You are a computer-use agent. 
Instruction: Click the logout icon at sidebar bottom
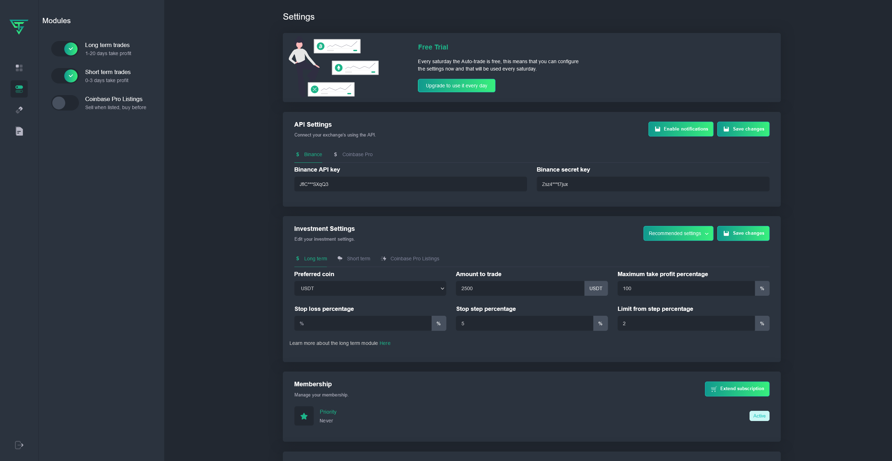(19, 445)
